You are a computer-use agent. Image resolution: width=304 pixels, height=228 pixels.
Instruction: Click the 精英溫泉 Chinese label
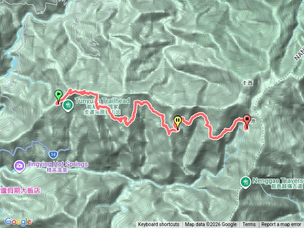(57, 171)
